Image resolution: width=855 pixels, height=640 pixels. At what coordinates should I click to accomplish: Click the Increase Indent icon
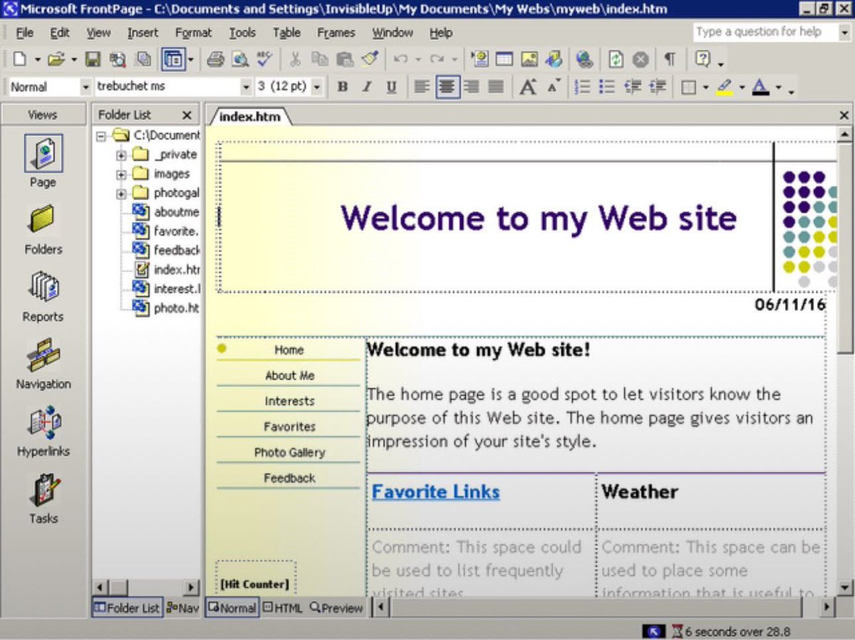[x=657, y=87]
